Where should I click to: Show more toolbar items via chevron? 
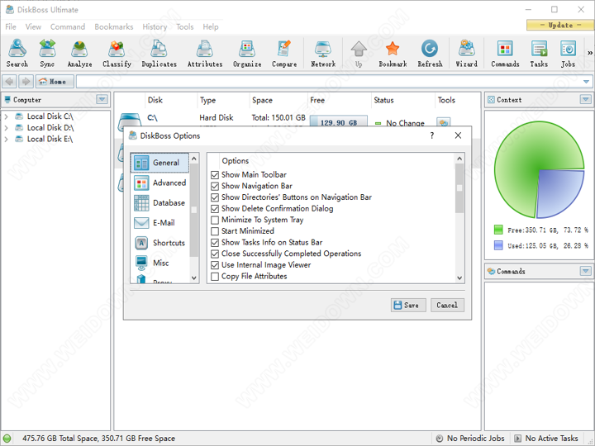pos(590,53)
